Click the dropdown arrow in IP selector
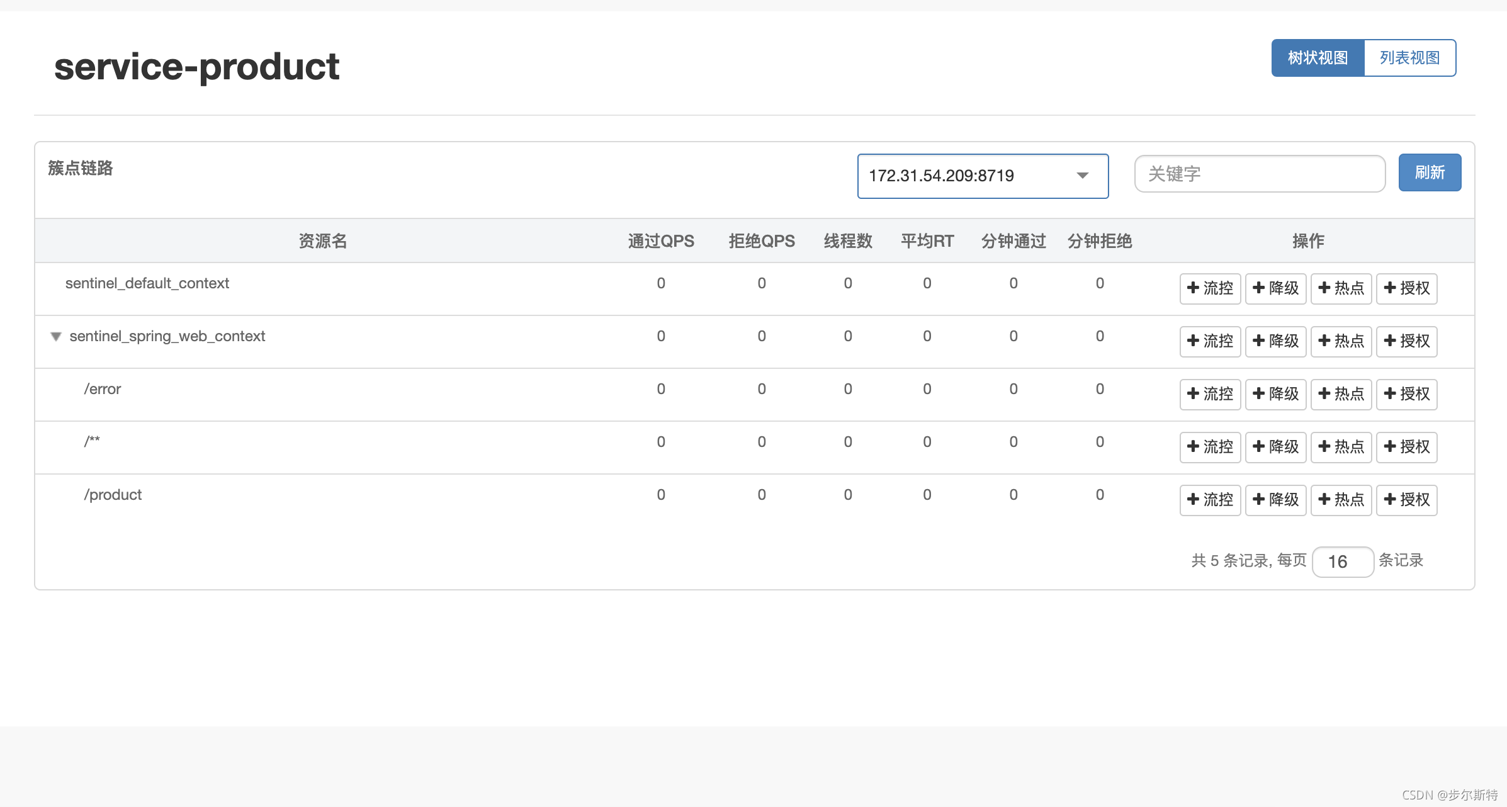The width and height of the screenshot is (1507, 807). (x=1082, y=176)
